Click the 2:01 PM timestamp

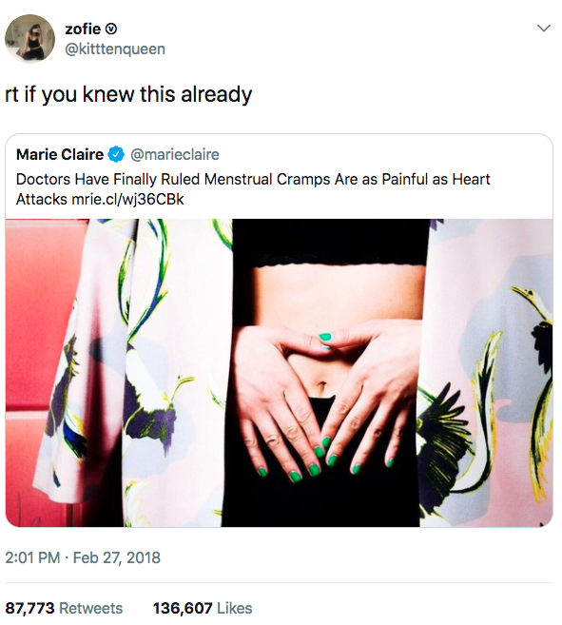pyautogui.click(x=32, y=557)
